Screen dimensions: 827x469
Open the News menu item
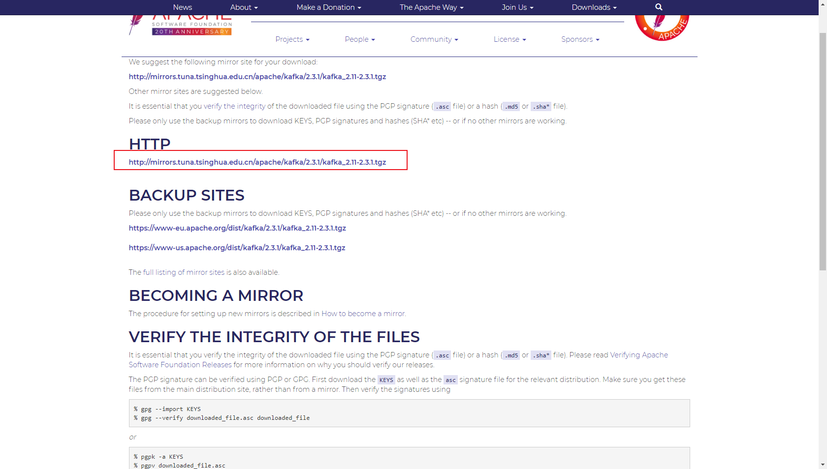tap(183, 7)
